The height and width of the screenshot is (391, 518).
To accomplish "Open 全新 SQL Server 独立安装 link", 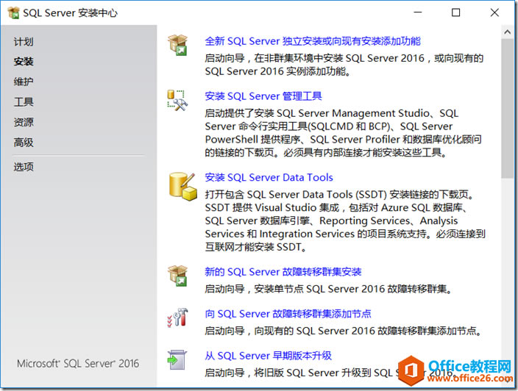I will click(313, 41).
